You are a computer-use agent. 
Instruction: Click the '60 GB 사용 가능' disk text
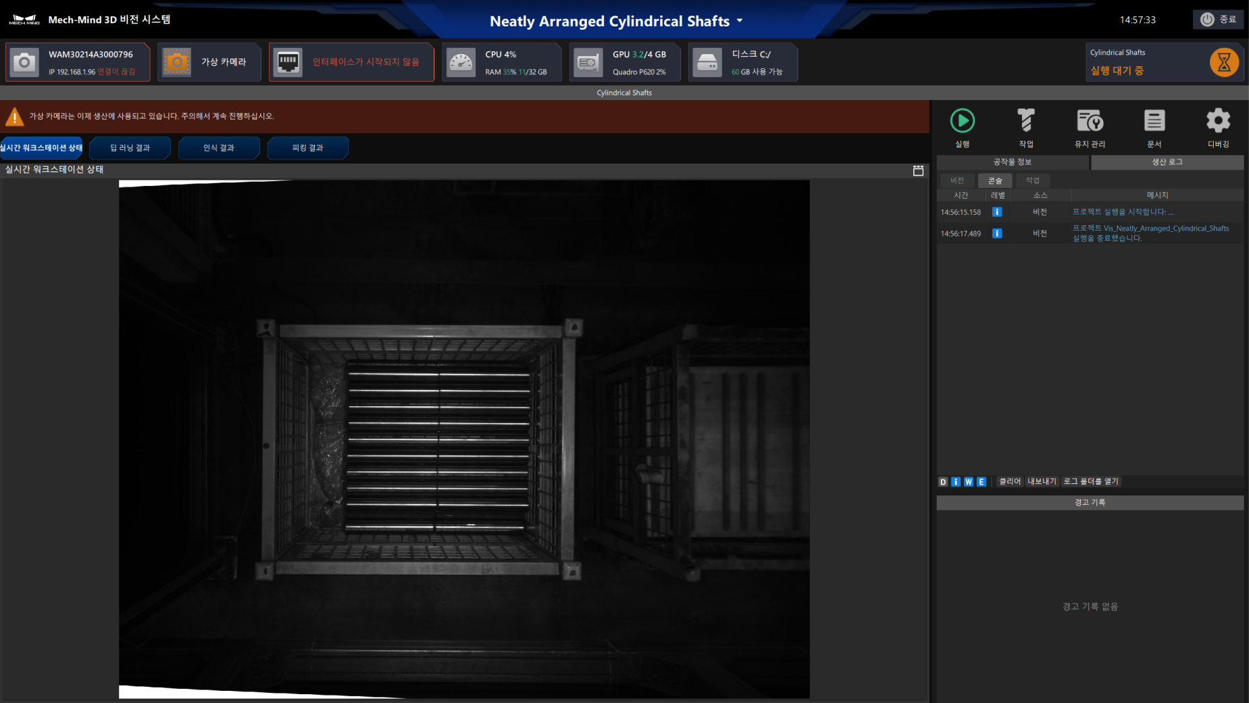(757, 72)
